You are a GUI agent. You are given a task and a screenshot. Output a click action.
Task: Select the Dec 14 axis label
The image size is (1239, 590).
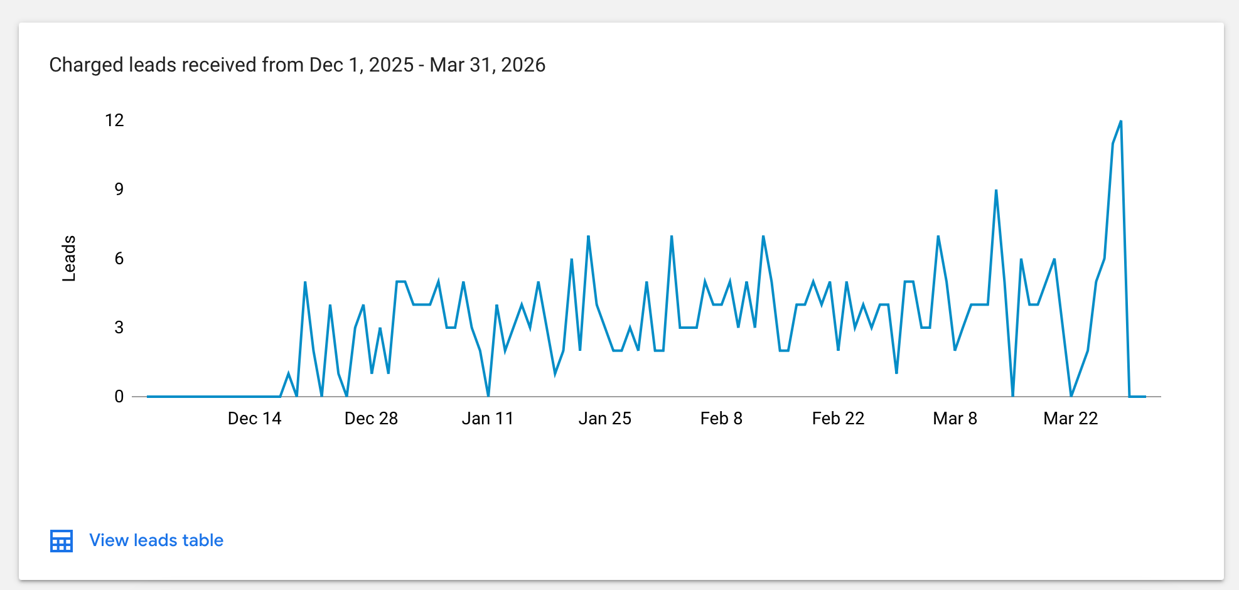pos(254,419)
